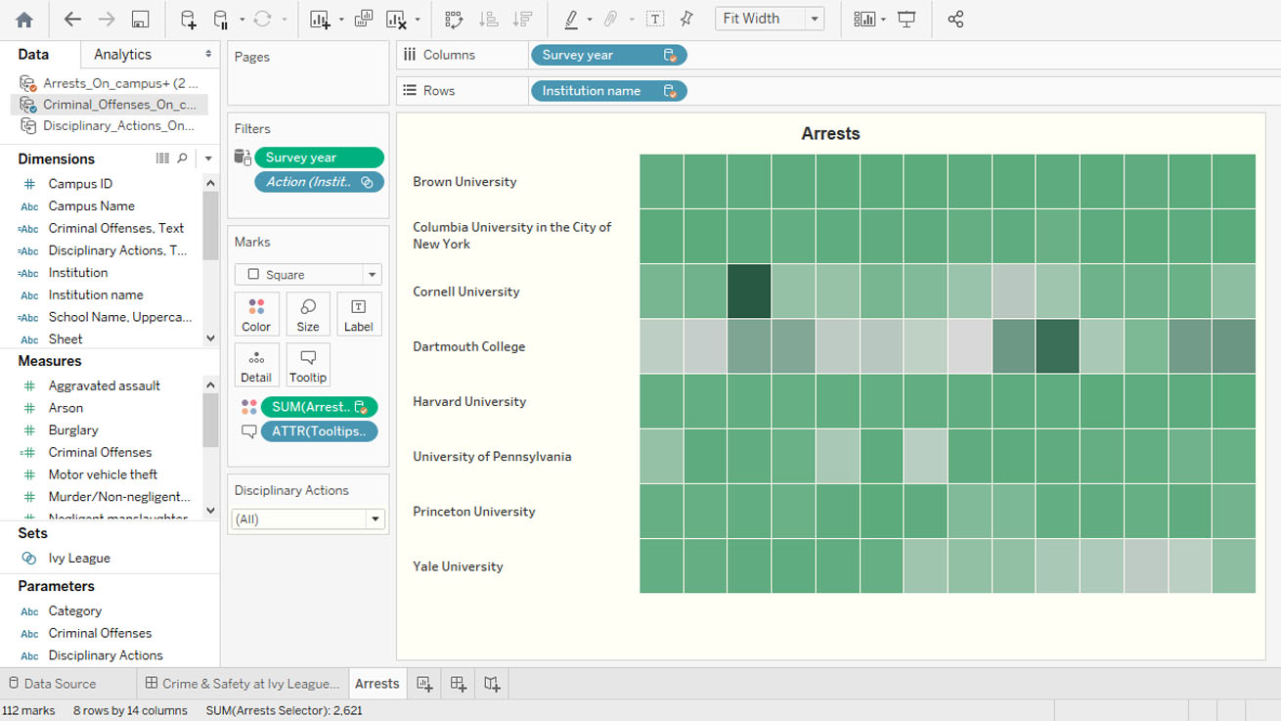The width and height of the screenshot is (1281, 721).
Task: Add a new data source
Action: pyautogui.click(x=188, y=19)
